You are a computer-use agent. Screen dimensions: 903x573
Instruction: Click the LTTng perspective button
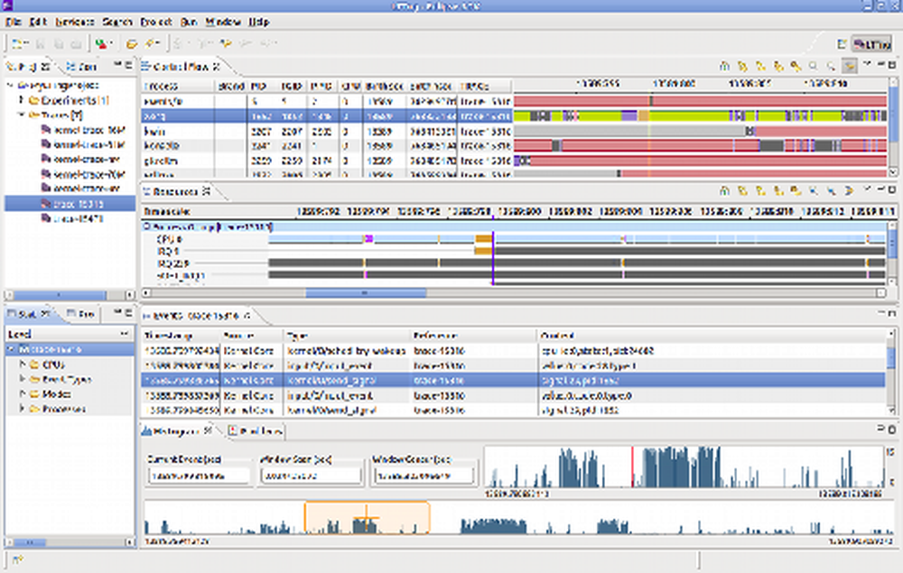tap(870, 43)
